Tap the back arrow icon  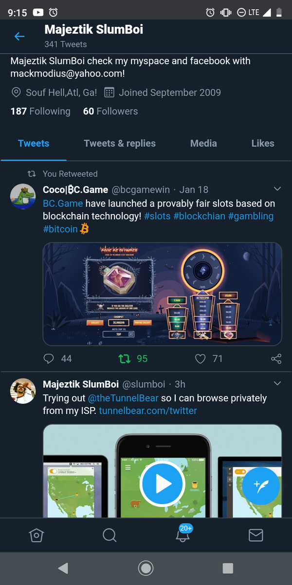point(19,37)
